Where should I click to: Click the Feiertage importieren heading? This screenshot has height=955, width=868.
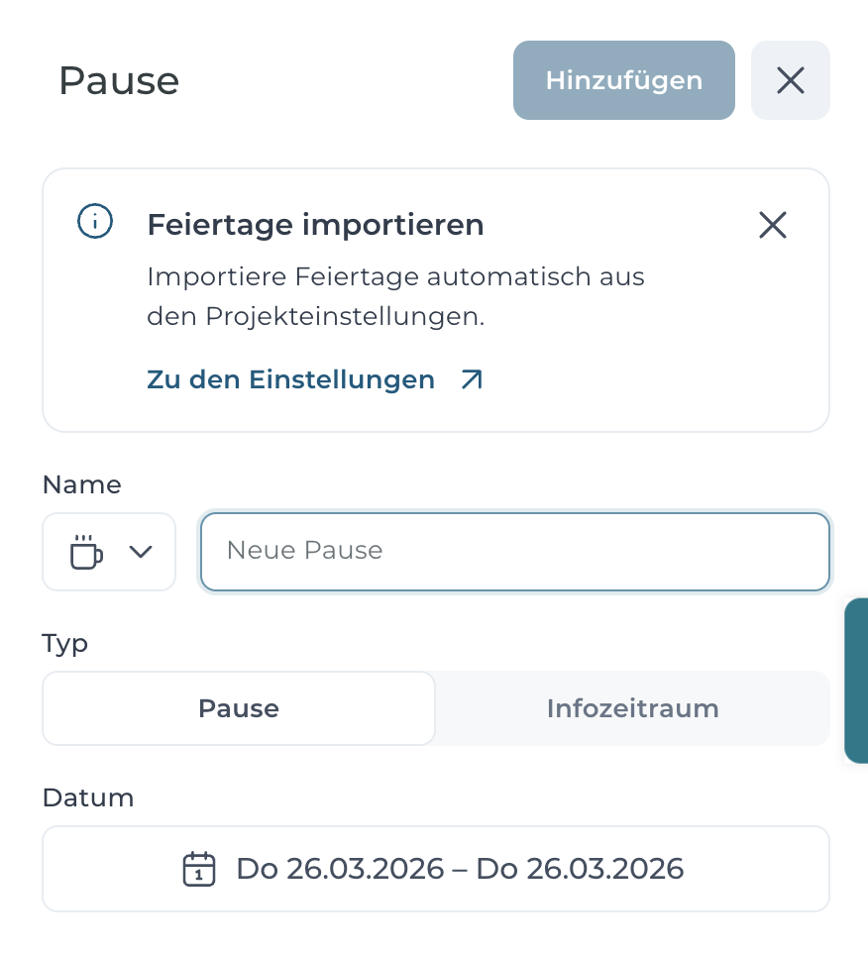(x=315, y=225)
